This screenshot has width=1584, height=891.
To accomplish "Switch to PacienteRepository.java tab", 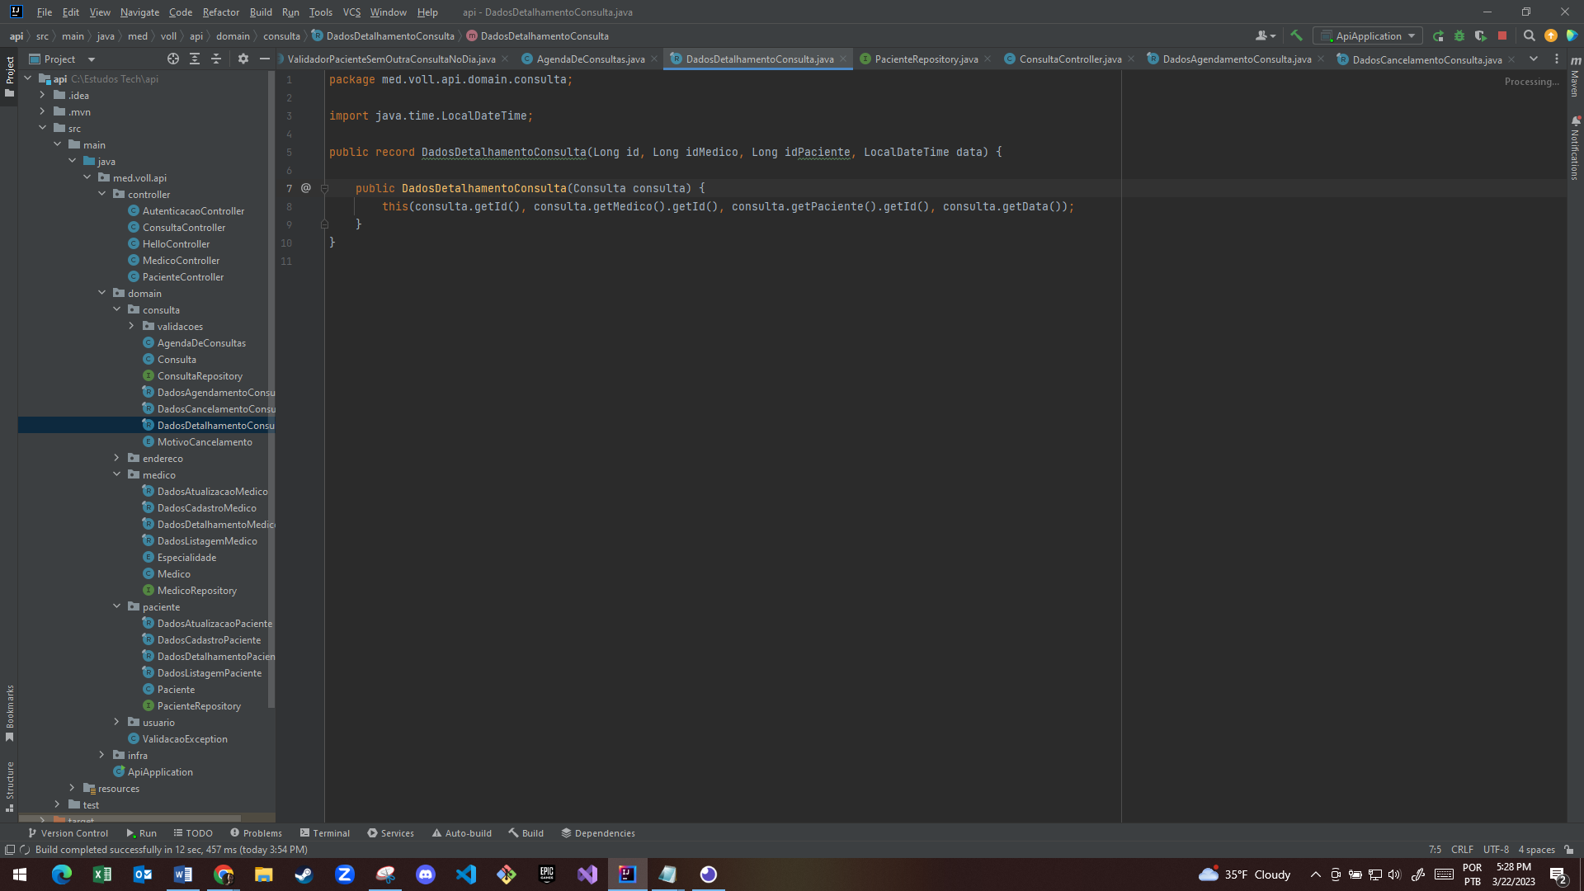I will click(926, 59).
